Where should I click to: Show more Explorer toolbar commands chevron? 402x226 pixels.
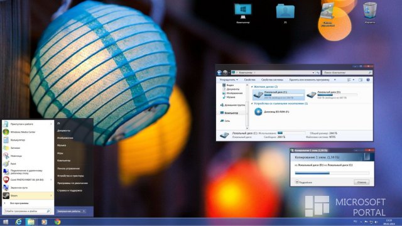pos(335,80)
